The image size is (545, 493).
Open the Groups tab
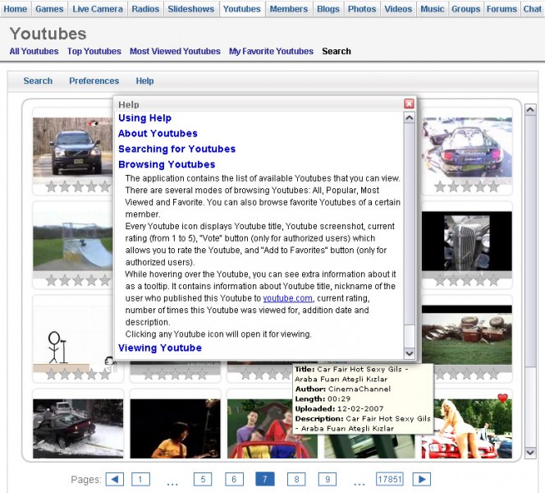pos(465,9)
